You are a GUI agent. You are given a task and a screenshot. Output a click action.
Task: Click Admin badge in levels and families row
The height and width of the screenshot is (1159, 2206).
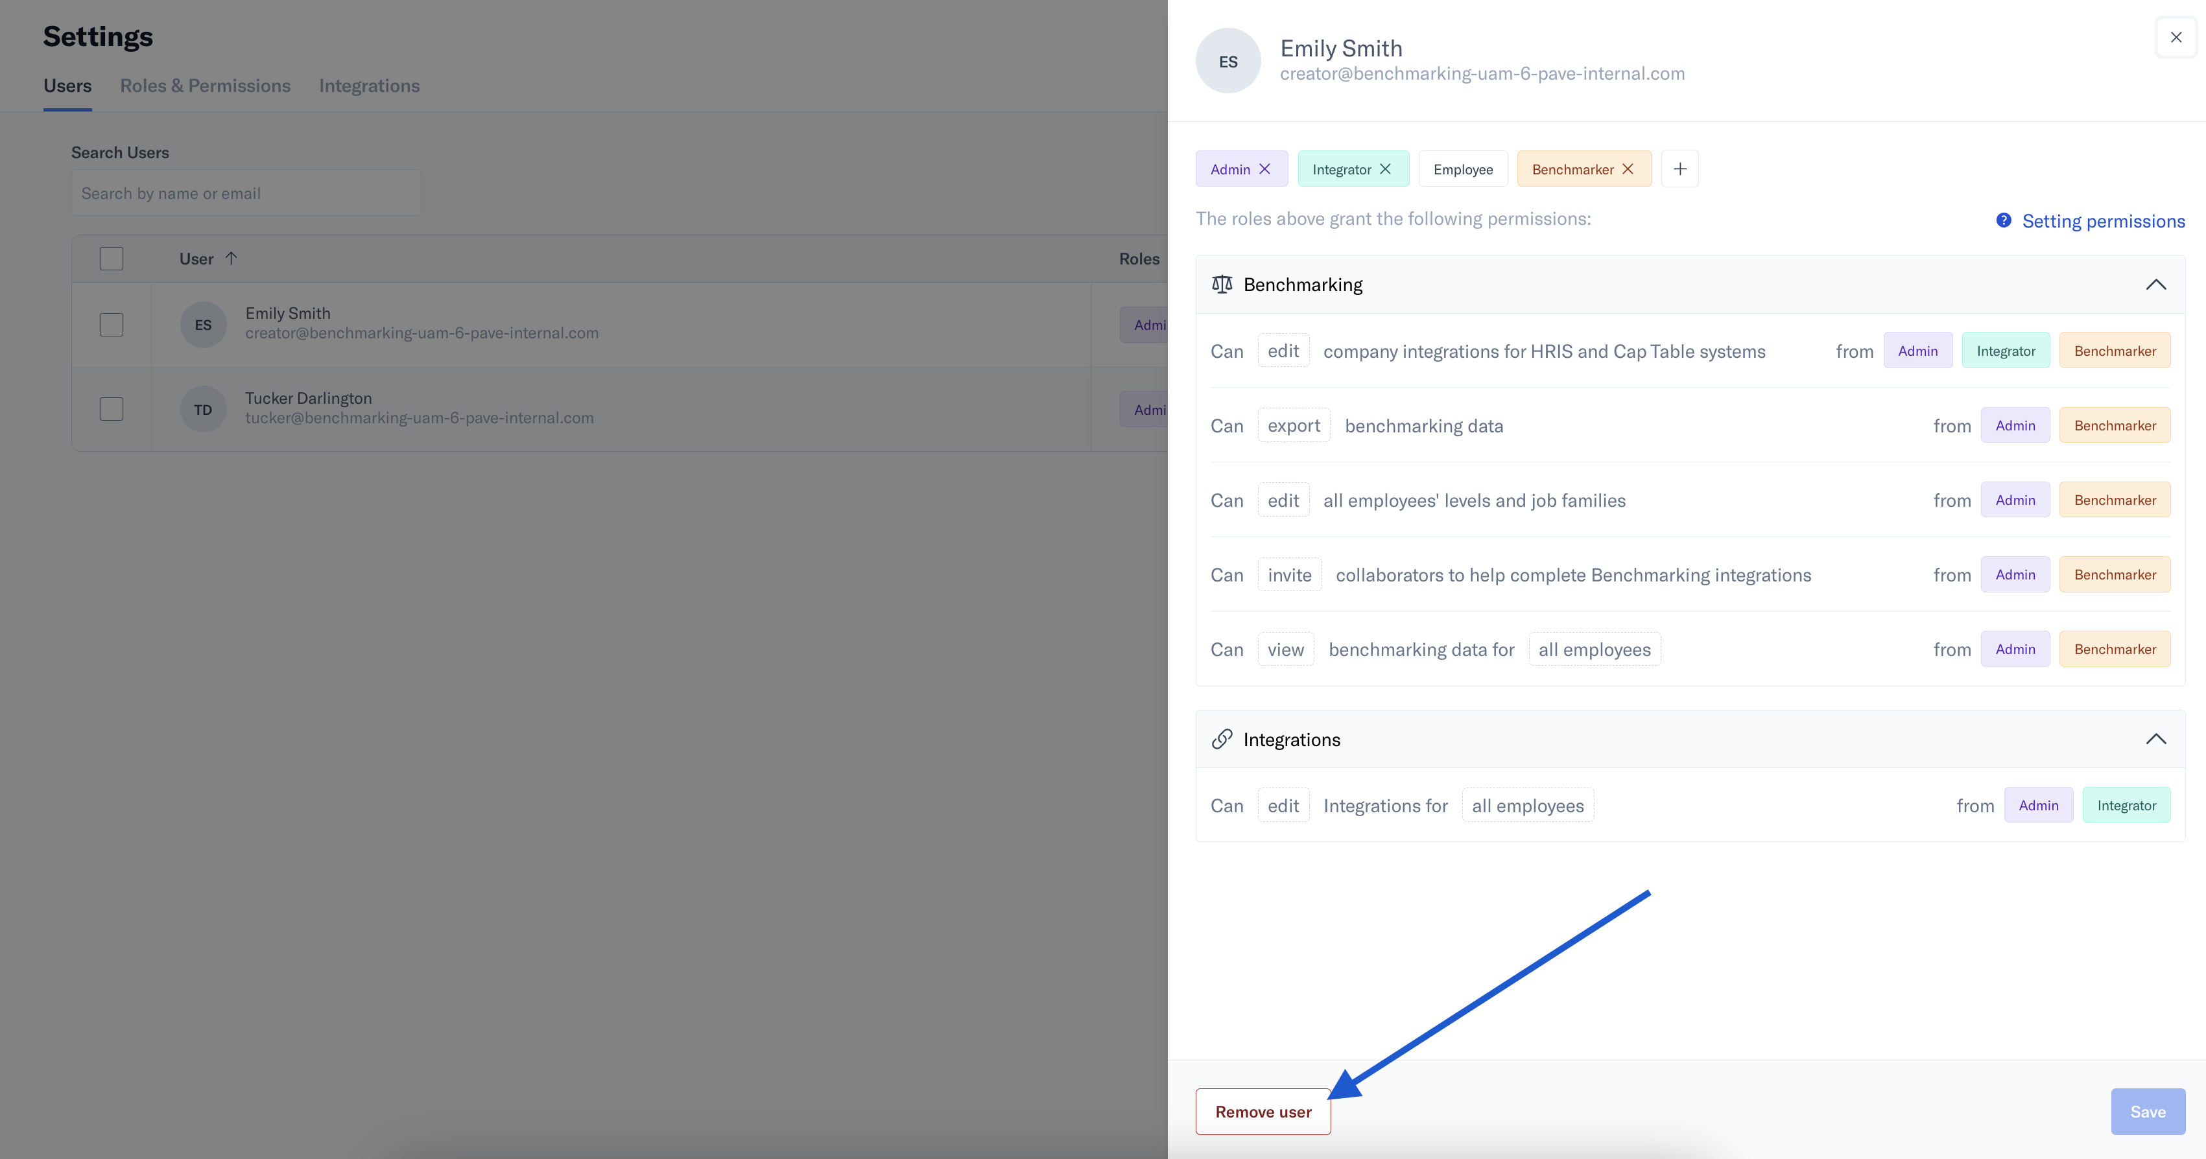[x=2015, y=500]
